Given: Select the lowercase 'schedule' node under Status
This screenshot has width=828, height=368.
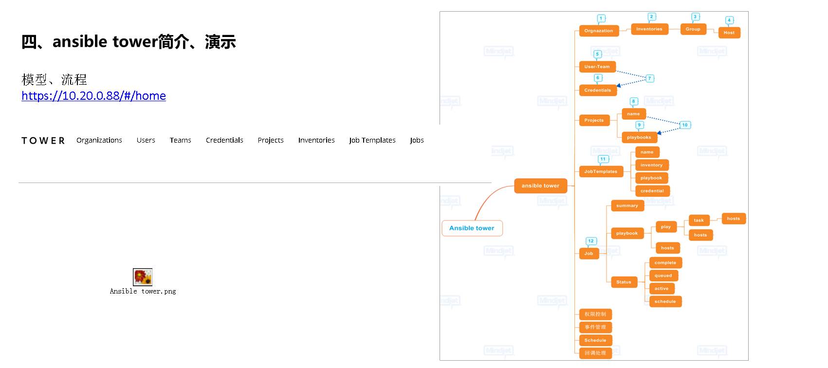Looking at the screenshot, I should 665,302.
